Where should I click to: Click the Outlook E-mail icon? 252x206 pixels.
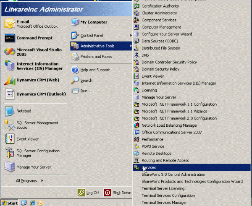(x=10, y=24)
